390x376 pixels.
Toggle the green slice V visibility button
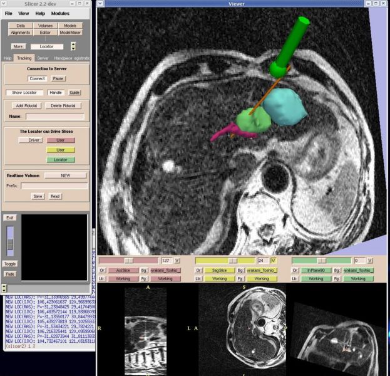coord(370,260)
